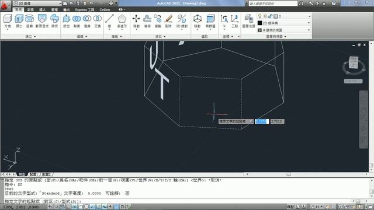Click the Plot printer icon in quick access
Screen dimensions: 374x210
click(111, 3)
